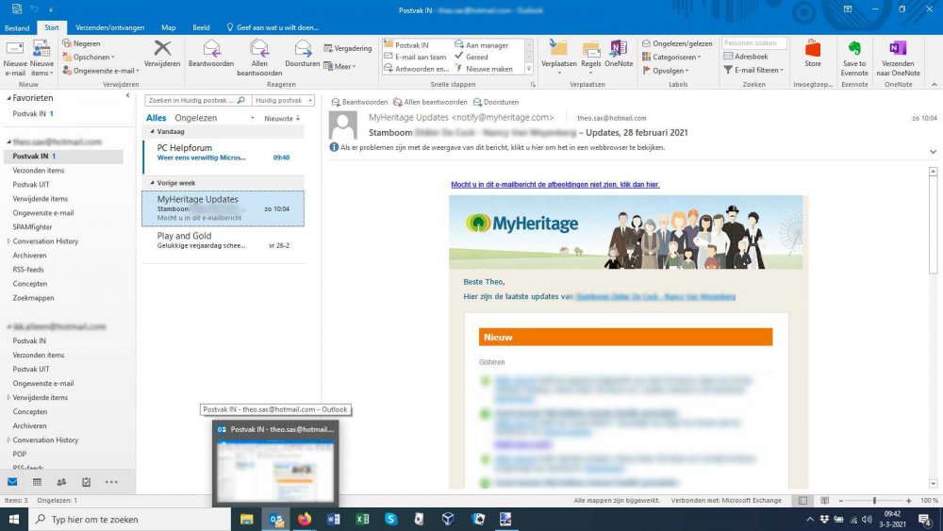Screen dimensions: 943x531
Task: Toggle Ongelezen/gelezen status
Action: pyautogui.click(x=677, y=43)
